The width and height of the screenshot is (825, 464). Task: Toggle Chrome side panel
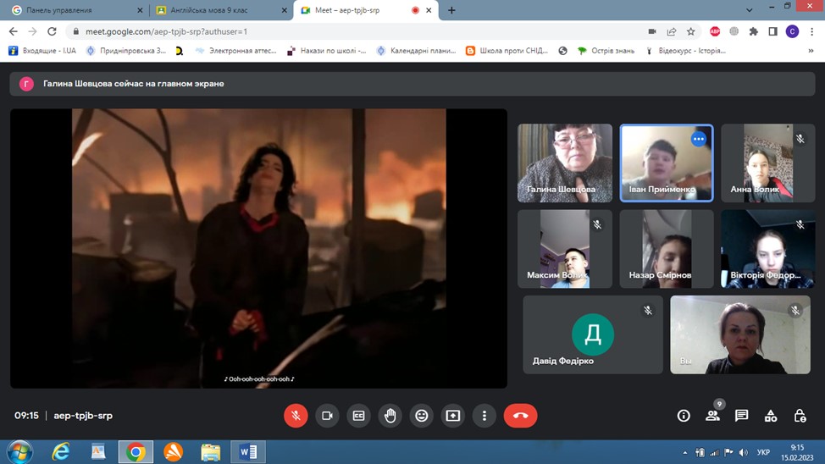[x=773, y=31]
